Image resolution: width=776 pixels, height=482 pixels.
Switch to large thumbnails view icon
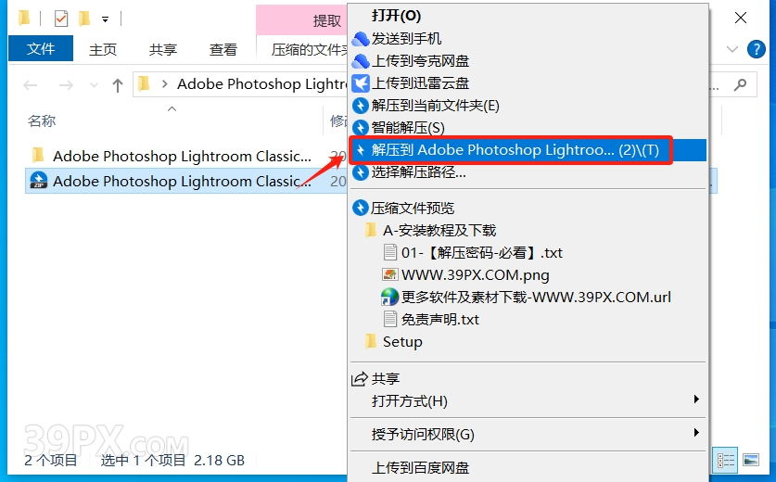pyautogui.click(x=751, y=460)
